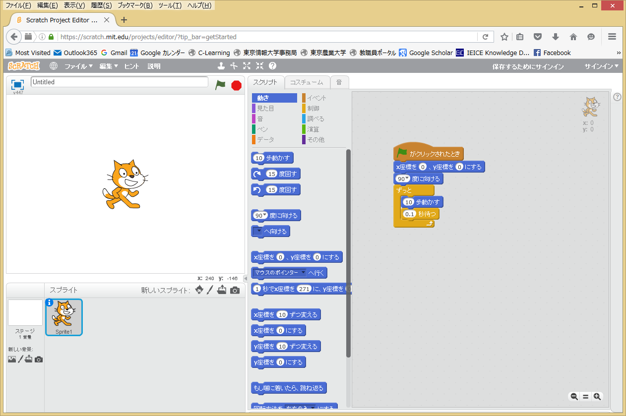Open the Firefox downloads arrow
Screen dimensions: 626x416
point(556,37)
